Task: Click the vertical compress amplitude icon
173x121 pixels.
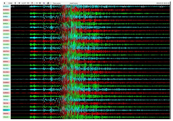Action: coord(15,3)
